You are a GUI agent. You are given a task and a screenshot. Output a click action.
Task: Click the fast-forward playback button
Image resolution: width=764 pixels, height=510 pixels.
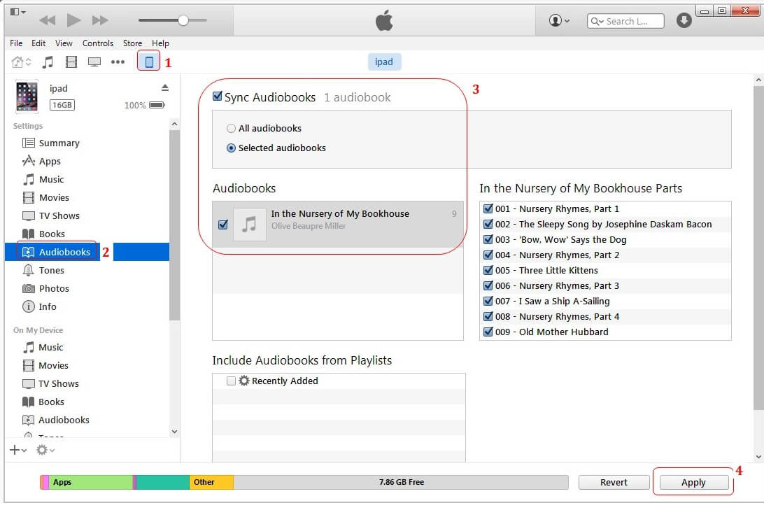pos(100,20)
